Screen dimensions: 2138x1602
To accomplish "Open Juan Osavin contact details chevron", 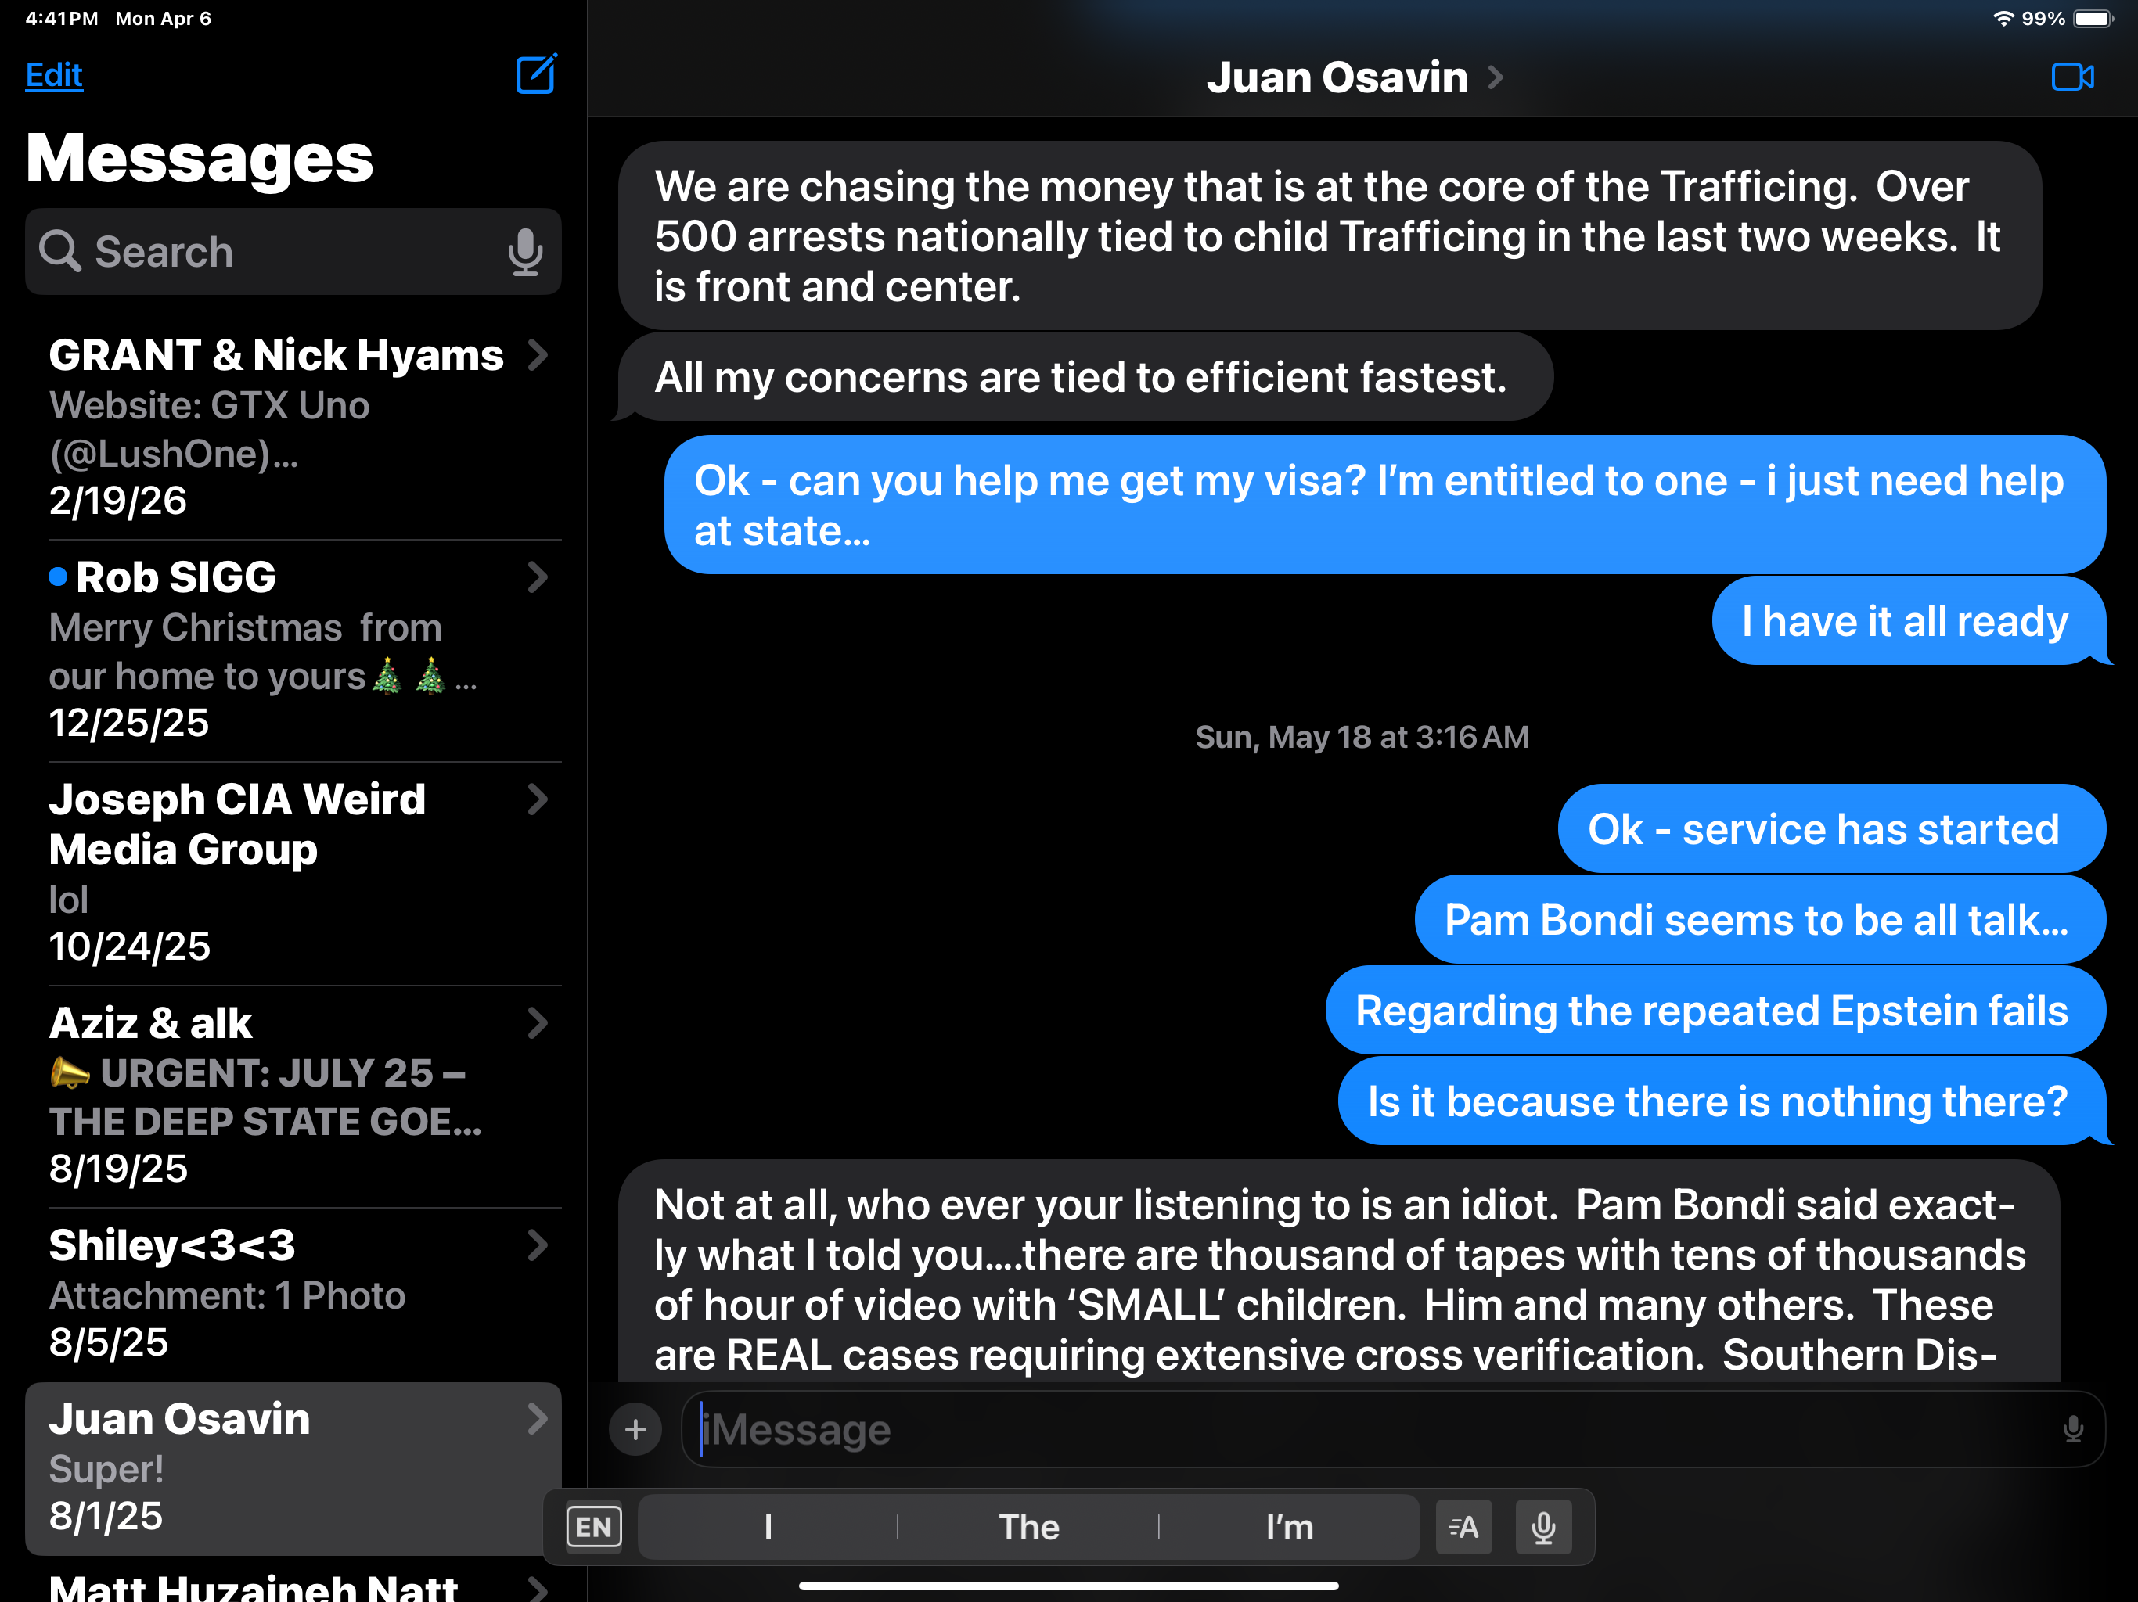I will click(1496, 77).
